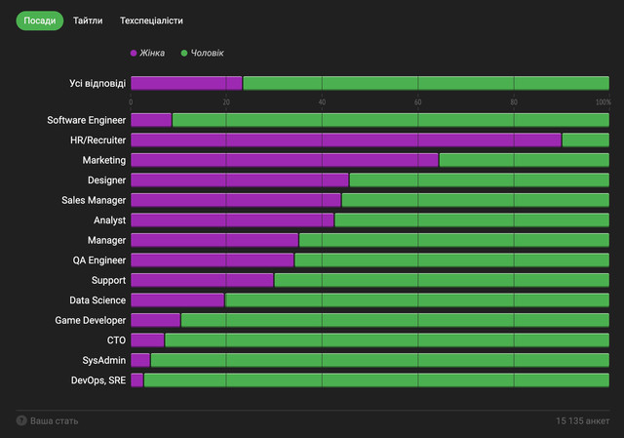
Task: Select the green SysAdmin bar segment
Action: pos(379,360)
